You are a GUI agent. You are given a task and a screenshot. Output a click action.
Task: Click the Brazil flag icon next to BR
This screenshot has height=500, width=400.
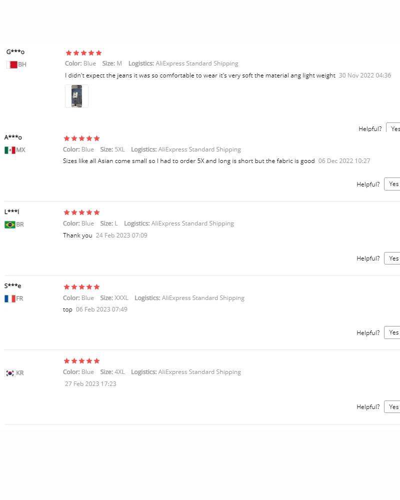[x=9, y=224]
